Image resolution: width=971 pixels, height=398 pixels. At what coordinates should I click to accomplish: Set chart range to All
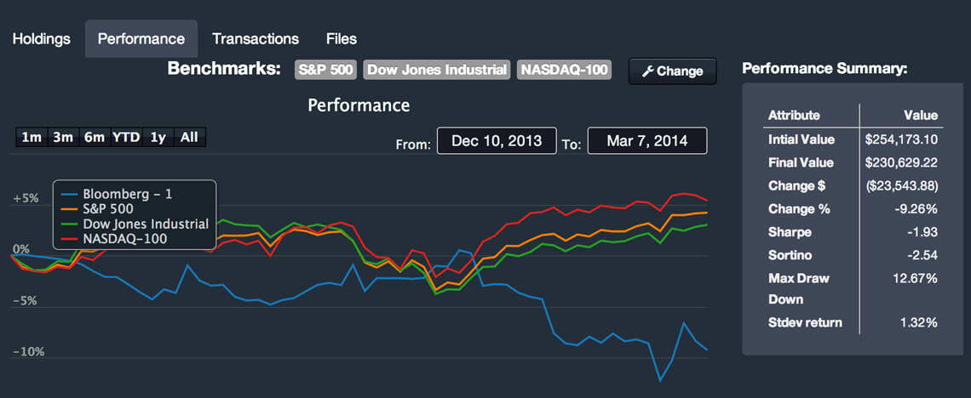[189, 138]
